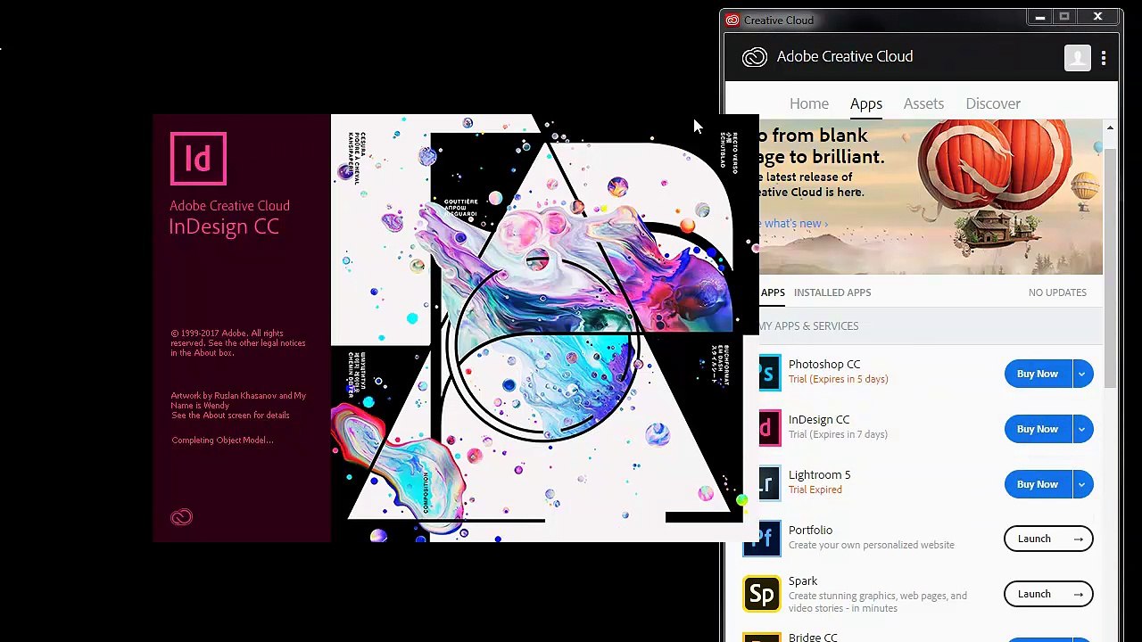Click the Creative Cloud vertical scrollbar thumb

1110,267
